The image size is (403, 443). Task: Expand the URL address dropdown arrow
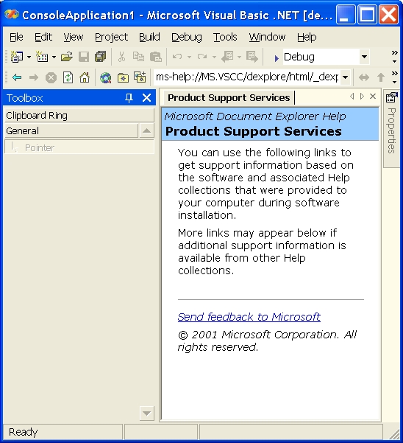pos(345,77)
